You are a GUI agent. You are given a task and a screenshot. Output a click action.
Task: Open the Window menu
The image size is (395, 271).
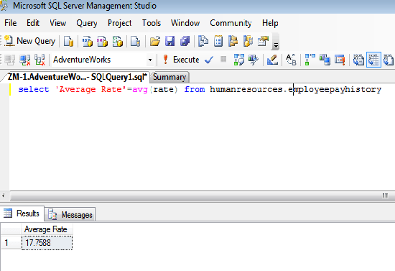185,23
